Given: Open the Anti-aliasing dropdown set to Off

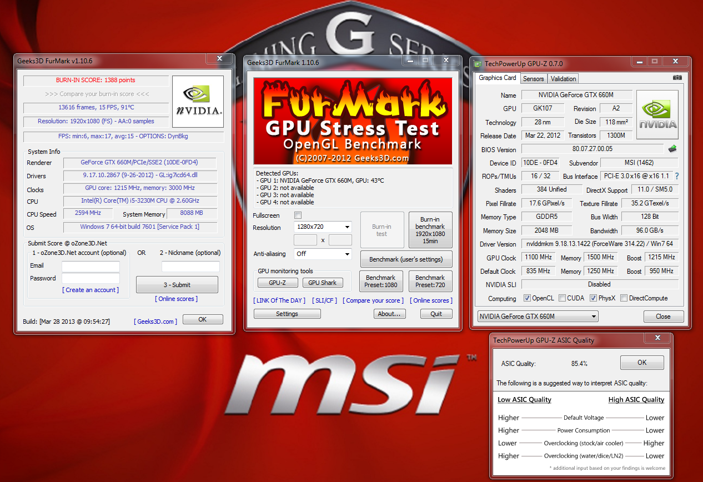Looking at the screenshot, I should 323,254.
